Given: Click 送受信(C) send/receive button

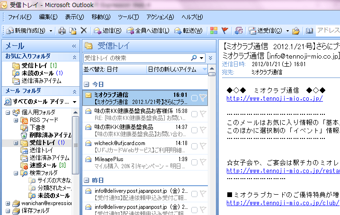Looking at the screenshot, I should coord(265,31).
